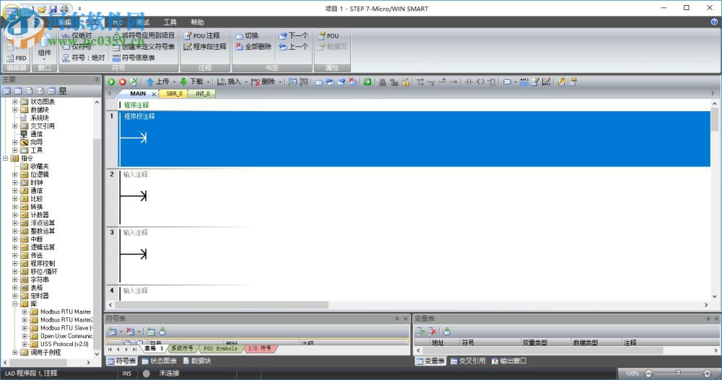Switch to POU Symbols sheet tab
The height and width of the screenshot is (380, 722).
click(220, 349)
